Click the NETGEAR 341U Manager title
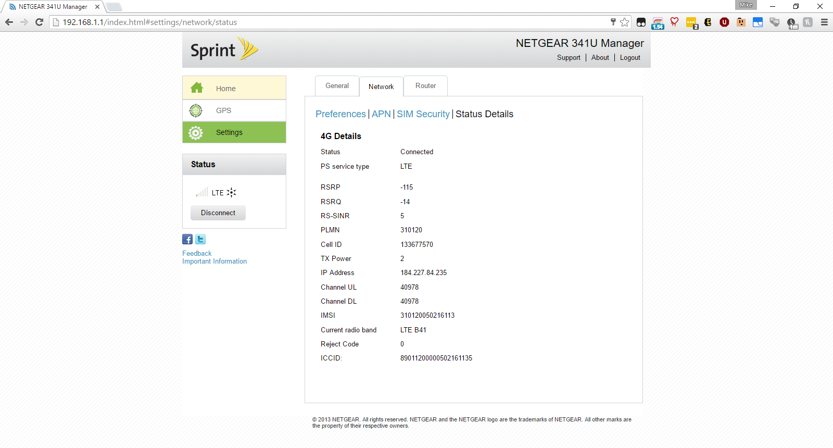The height and width of the screenshot is (448, 833). point(579,43)
